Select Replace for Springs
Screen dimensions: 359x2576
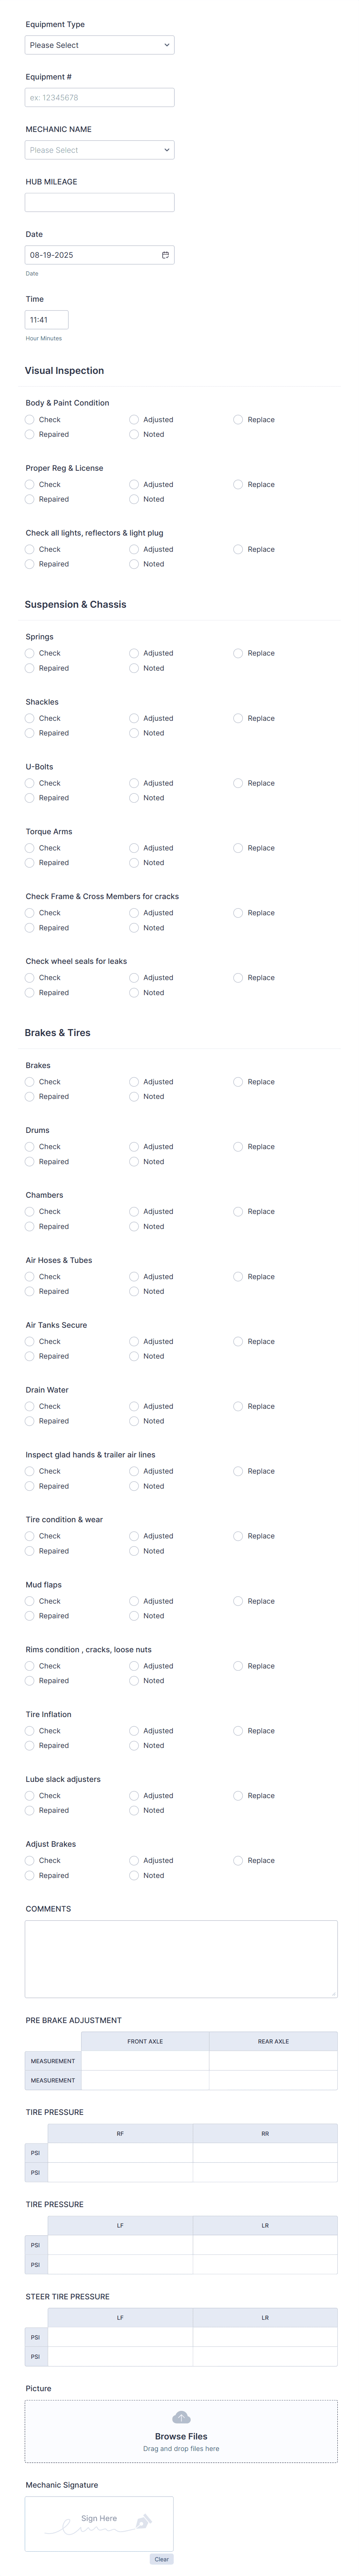point(238,653)
